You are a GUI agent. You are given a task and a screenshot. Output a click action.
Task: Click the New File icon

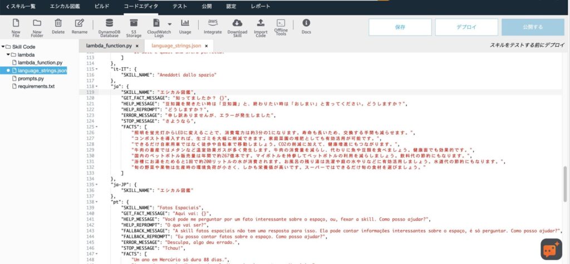[16, 23]
